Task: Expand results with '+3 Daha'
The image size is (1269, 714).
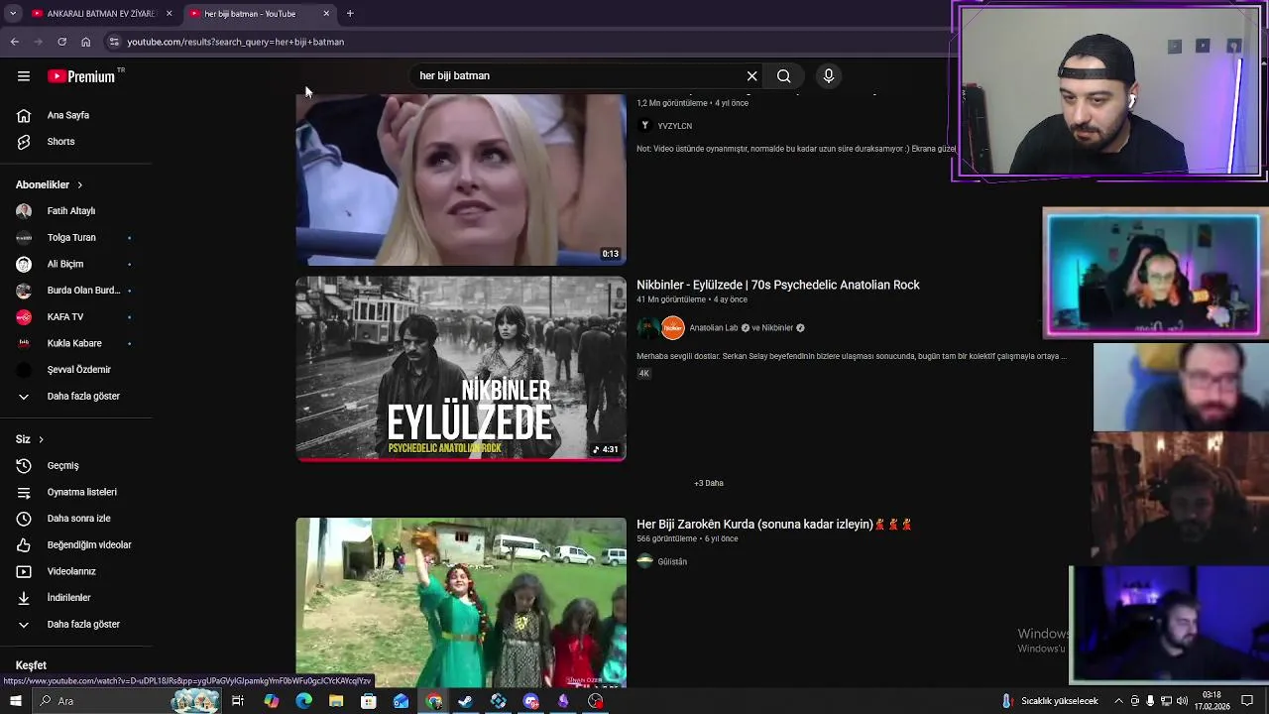Action: coord(709,483)
